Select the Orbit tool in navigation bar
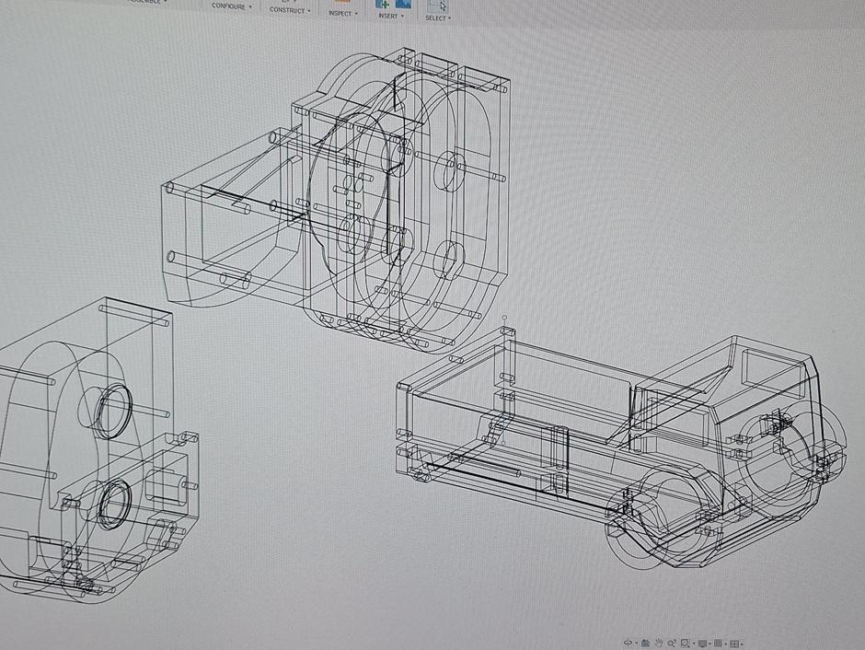 (629, 642)
